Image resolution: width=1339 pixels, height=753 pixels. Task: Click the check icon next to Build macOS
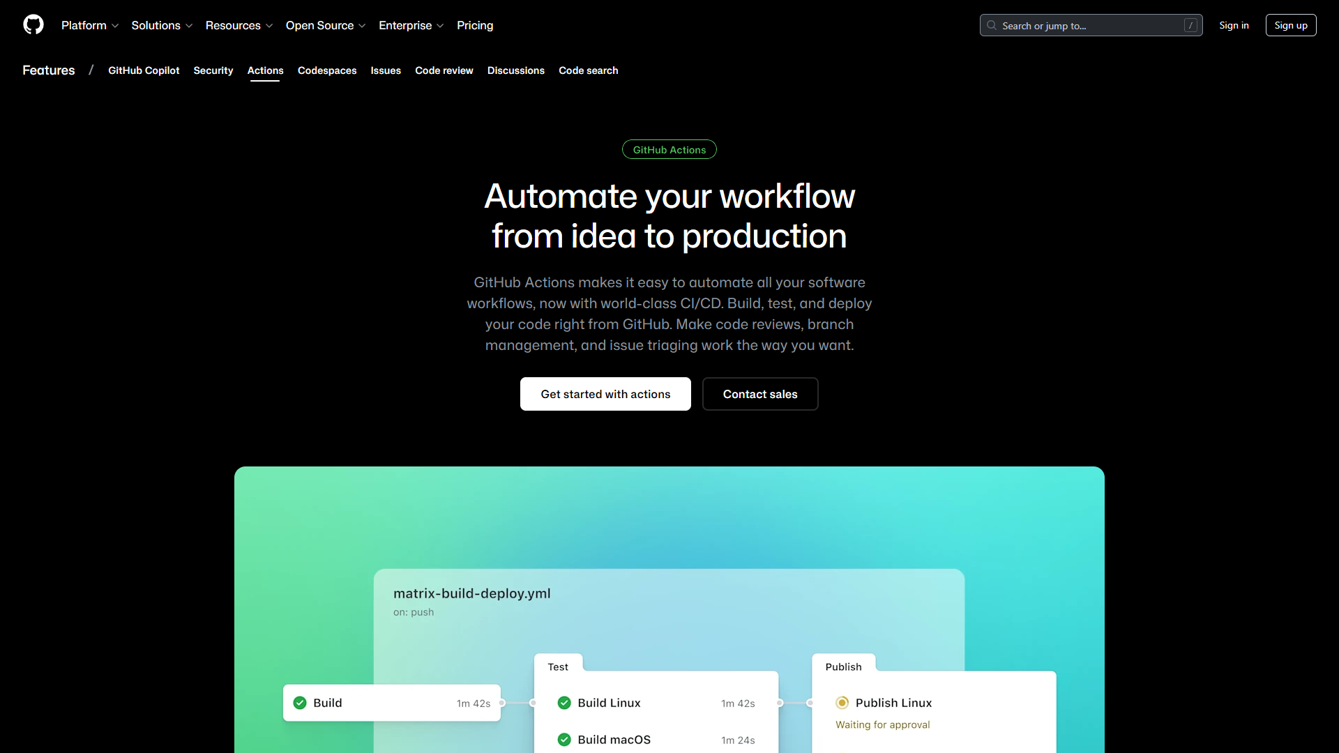coord(564,740)
